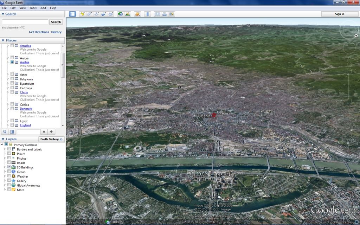Image resolution: width=360 pixels, height=225 pixels.
Task: Enable the Borders and Labels checkbox
Action: [x=9, y=149]
